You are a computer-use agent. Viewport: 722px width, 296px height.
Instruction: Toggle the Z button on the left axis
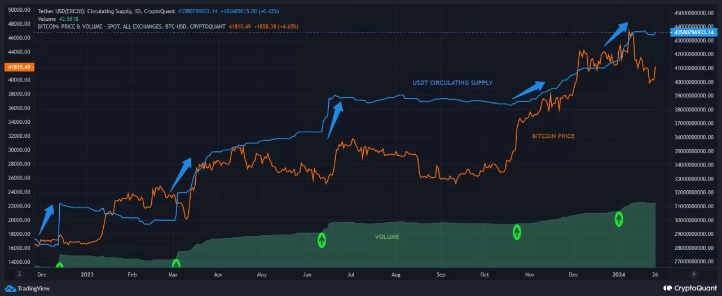(19, 273)
